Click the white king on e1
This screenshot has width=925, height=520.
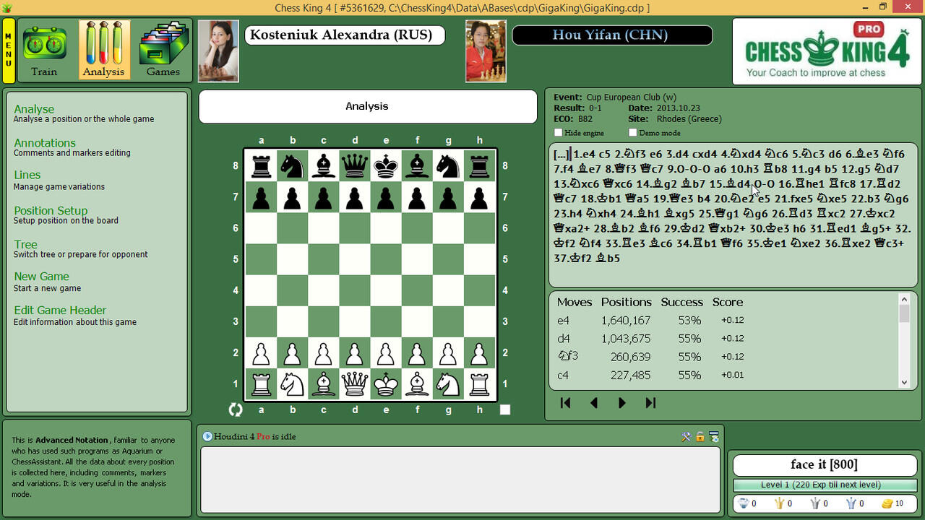pyautogui.click(x=387, y=384)
